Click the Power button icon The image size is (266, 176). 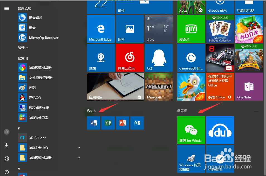(7, 172)
